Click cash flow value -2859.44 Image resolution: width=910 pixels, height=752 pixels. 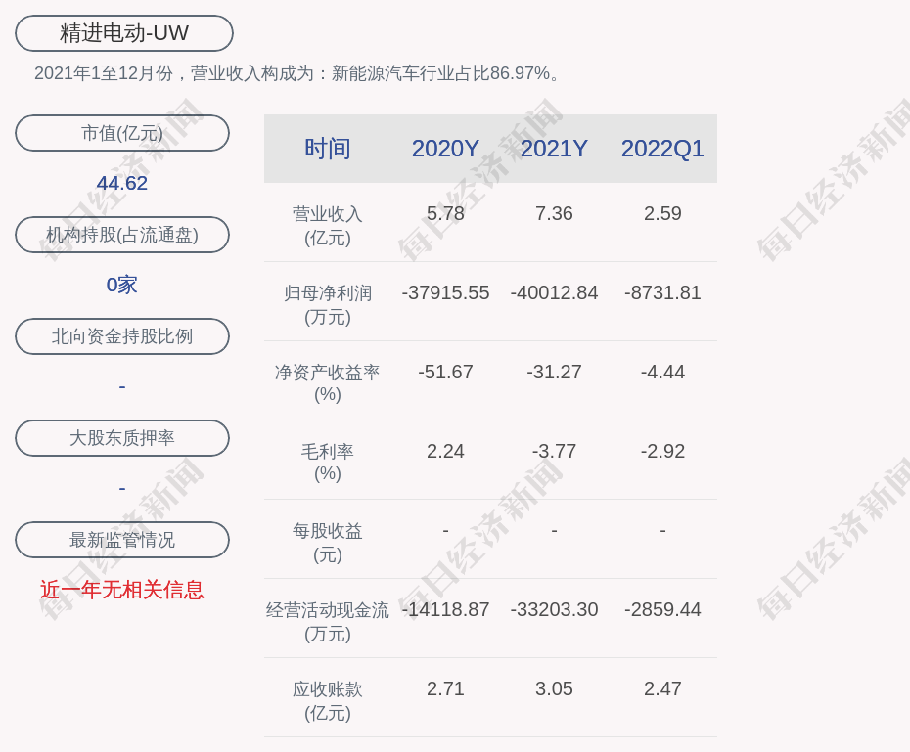click(x=662, y=609)
